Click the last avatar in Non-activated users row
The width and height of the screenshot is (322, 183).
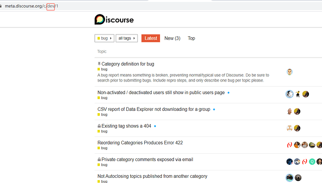tap(306, 94)
